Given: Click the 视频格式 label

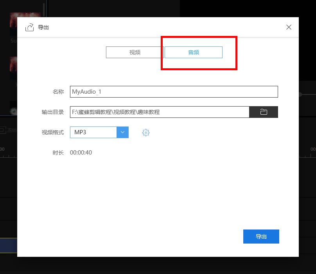Looking at the screenshot, I should tap(52, 132).
